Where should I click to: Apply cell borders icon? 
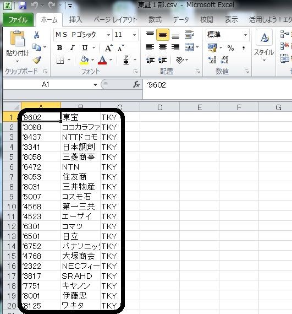coord(60,60)
